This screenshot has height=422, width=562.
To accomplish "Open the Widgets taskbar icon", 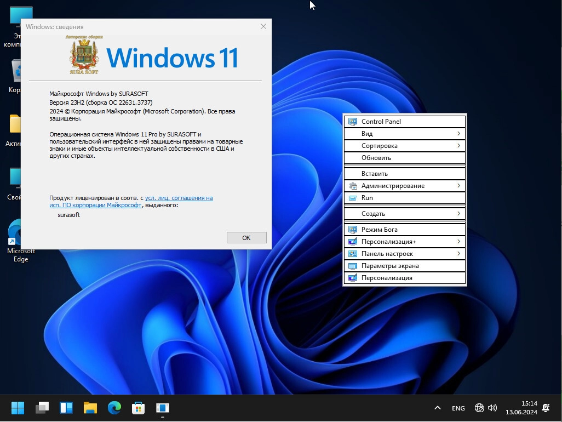I will [66, 408].
